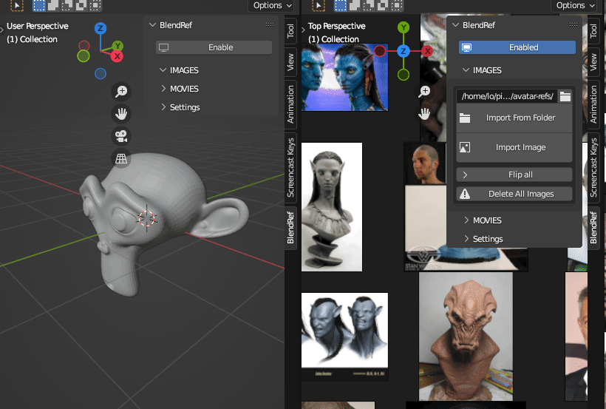The width and height of the screenshot is (606, 409).
Task: Click the pan hand icon in Top Perspective viewport
Action: tap(424, 114)
